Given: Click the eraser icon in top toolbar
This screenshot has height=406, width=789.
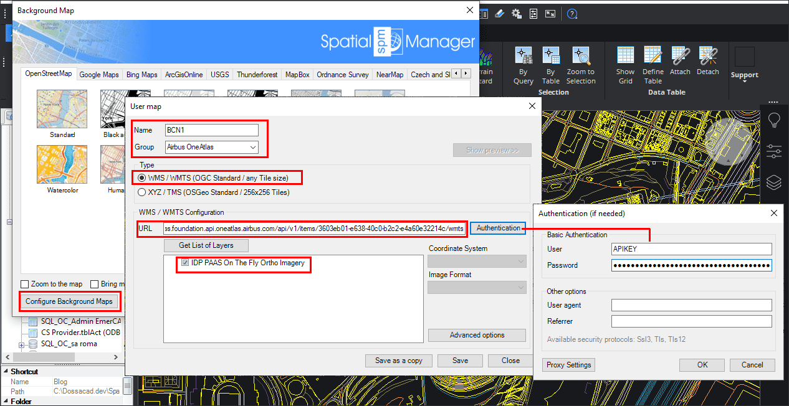Looking at the screenshot, I should 499,14.
